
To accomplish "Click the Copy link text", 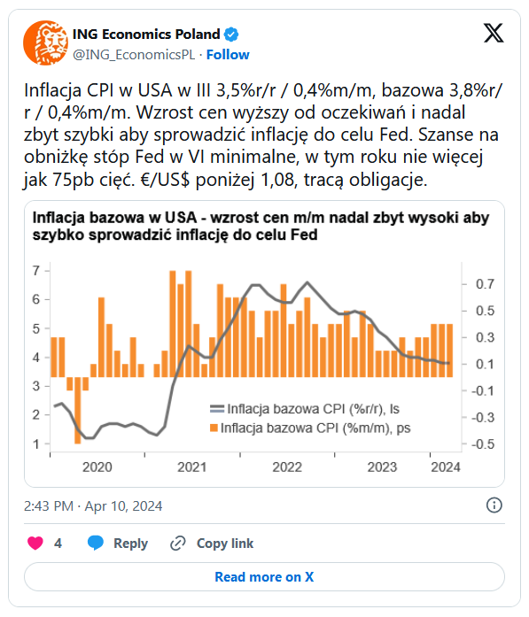I will 225,544.
